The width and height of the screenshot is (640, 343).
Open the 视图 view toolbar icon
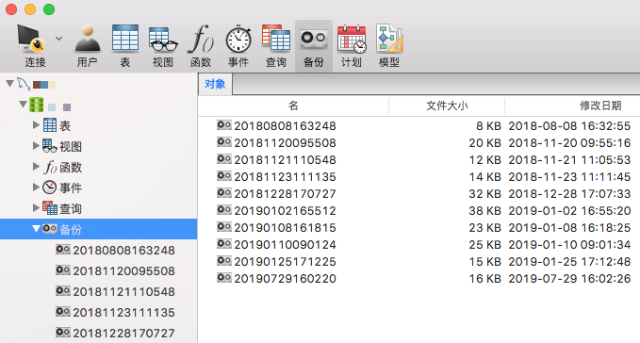pyautogui.click(x=163, y=39)
